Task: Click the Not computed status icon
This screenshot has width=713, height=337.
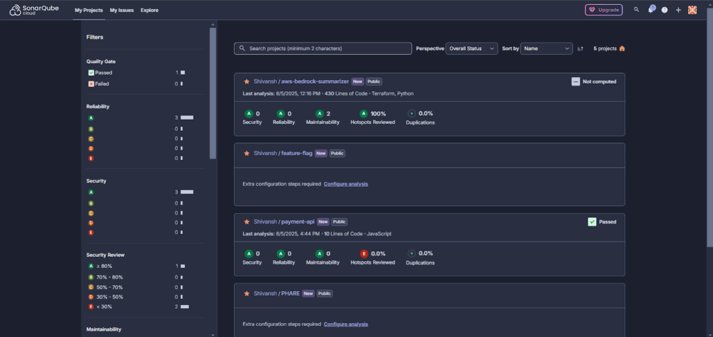Action: (x=576, y=82)
